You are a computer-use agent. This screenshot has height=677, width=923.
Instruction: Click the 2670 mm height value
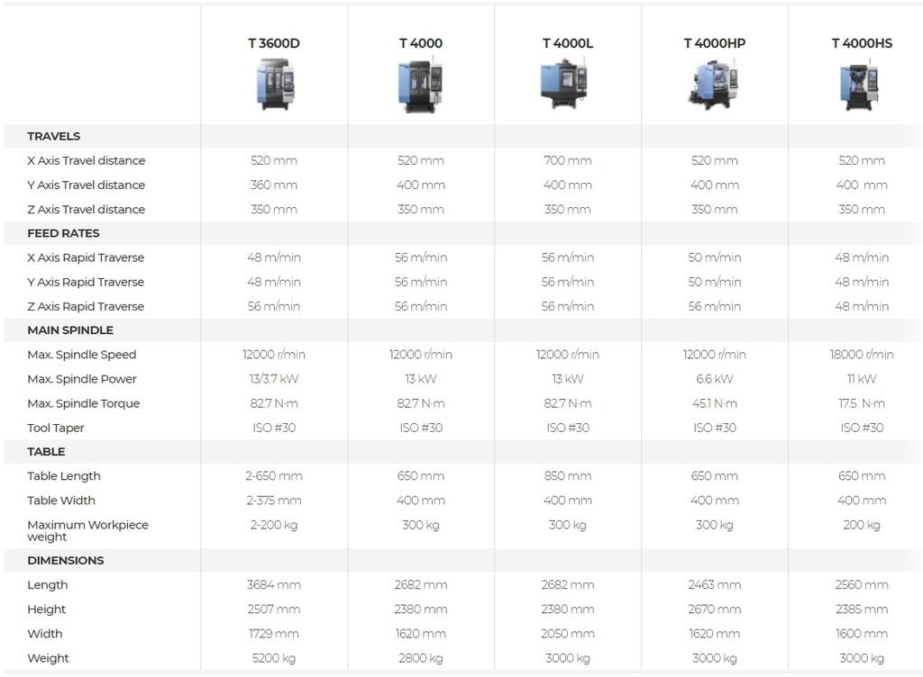tap(715, 609)
